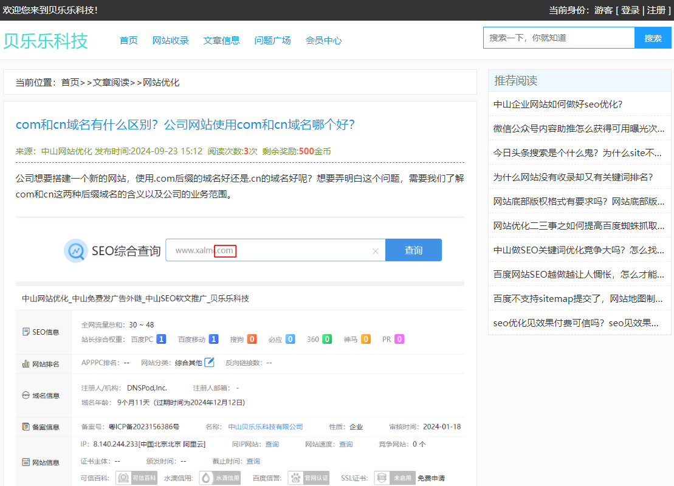Viewport: 674px width, 486px height.
Task: Click the blue 搜索 button
Action: coord(653,38)
